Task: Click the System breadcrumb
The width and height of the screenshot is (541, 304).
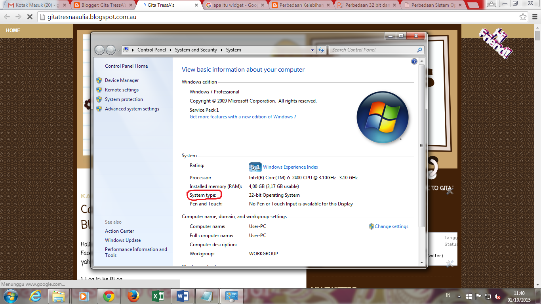Action: coord(234,50)
